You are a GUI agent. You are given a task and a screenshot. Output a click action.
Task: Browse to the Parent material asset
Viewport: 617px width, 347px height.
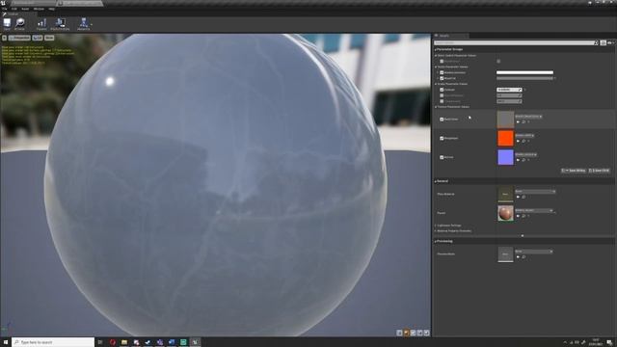[x=523, y=216]
